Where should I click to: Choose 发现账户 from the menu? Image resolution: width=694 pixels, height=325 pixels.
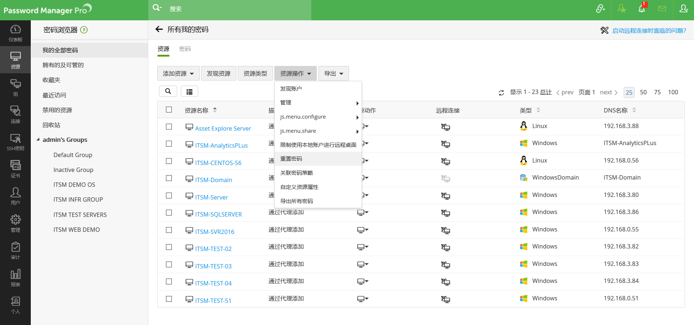[x=318, y=89]
